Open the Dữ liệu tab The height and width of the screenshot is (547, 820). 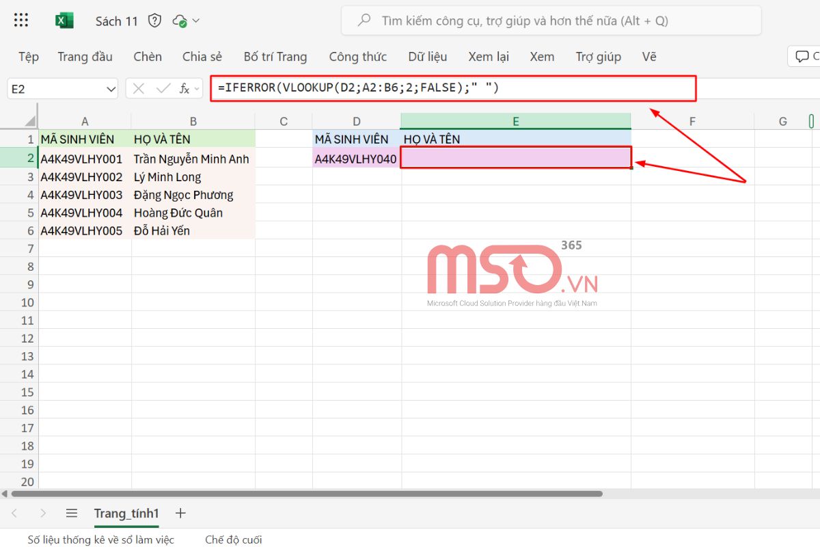point(428,57)
